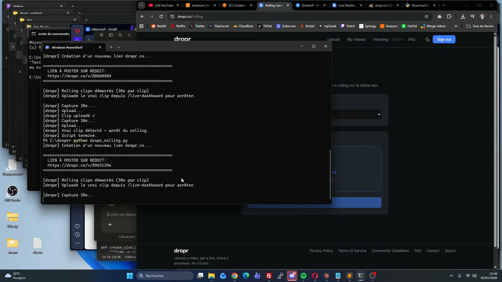Launch OBS Studio desktop shortcut
This screenshot has width=502, height=282.
coord(13,193)
